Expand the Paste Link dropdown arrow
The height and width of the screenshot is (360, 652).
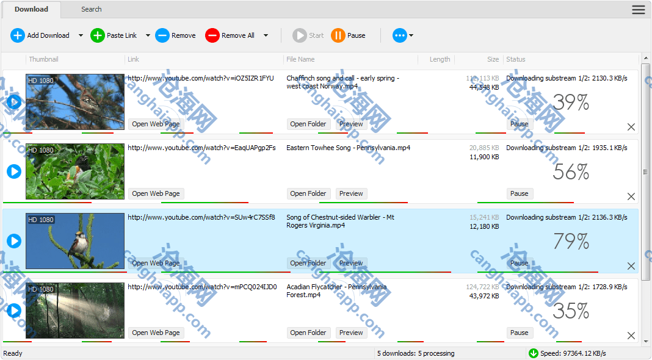[x=148, y=35]
